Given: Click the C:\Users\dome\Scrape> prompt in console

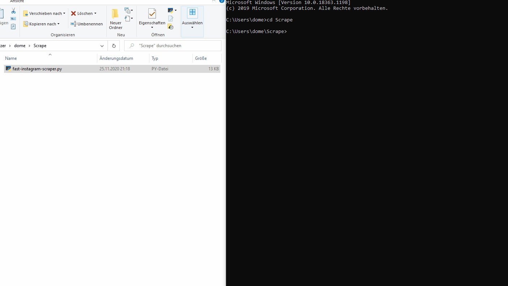Looking at the screenshot, I should tap(257, 32).
